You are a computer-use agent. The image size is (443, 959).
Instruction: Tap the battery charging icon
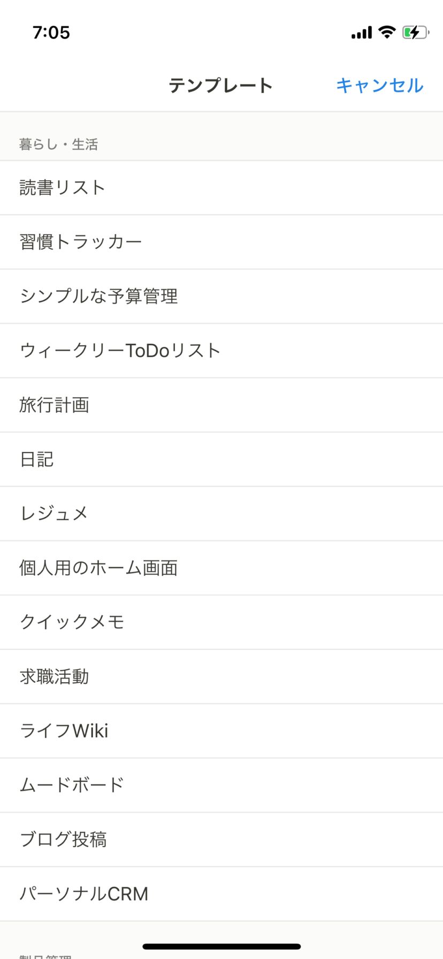tap(415, 33)
